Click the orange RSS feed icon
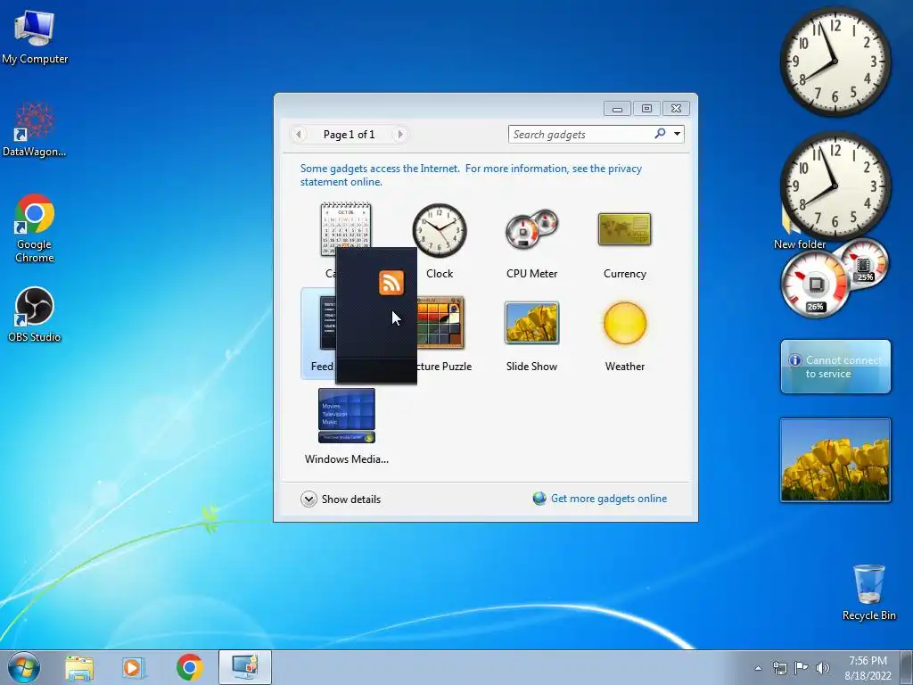The image size is (913, 685). [x=391, y=283]
